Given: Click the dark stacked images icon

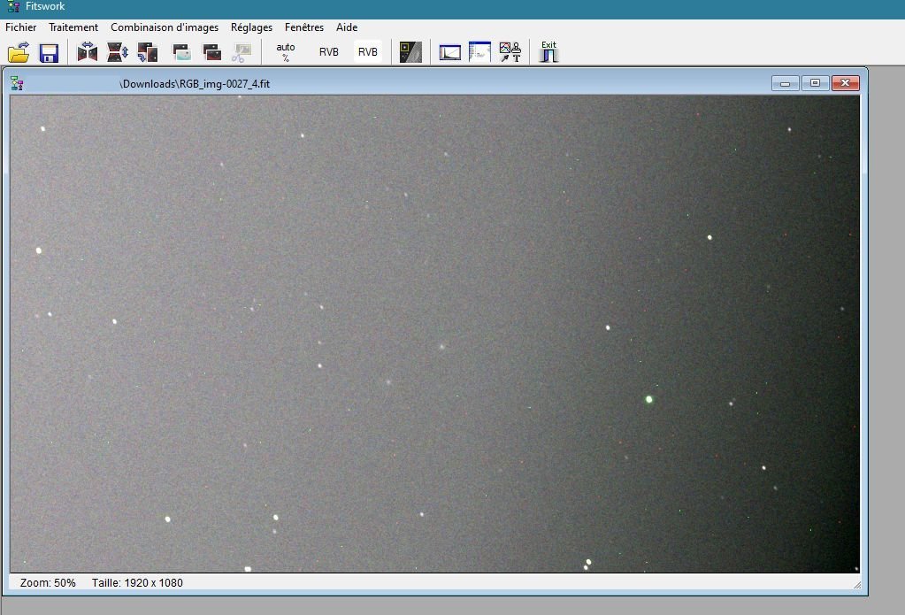Looking at the screenshot, I should [x=211, y=52].
